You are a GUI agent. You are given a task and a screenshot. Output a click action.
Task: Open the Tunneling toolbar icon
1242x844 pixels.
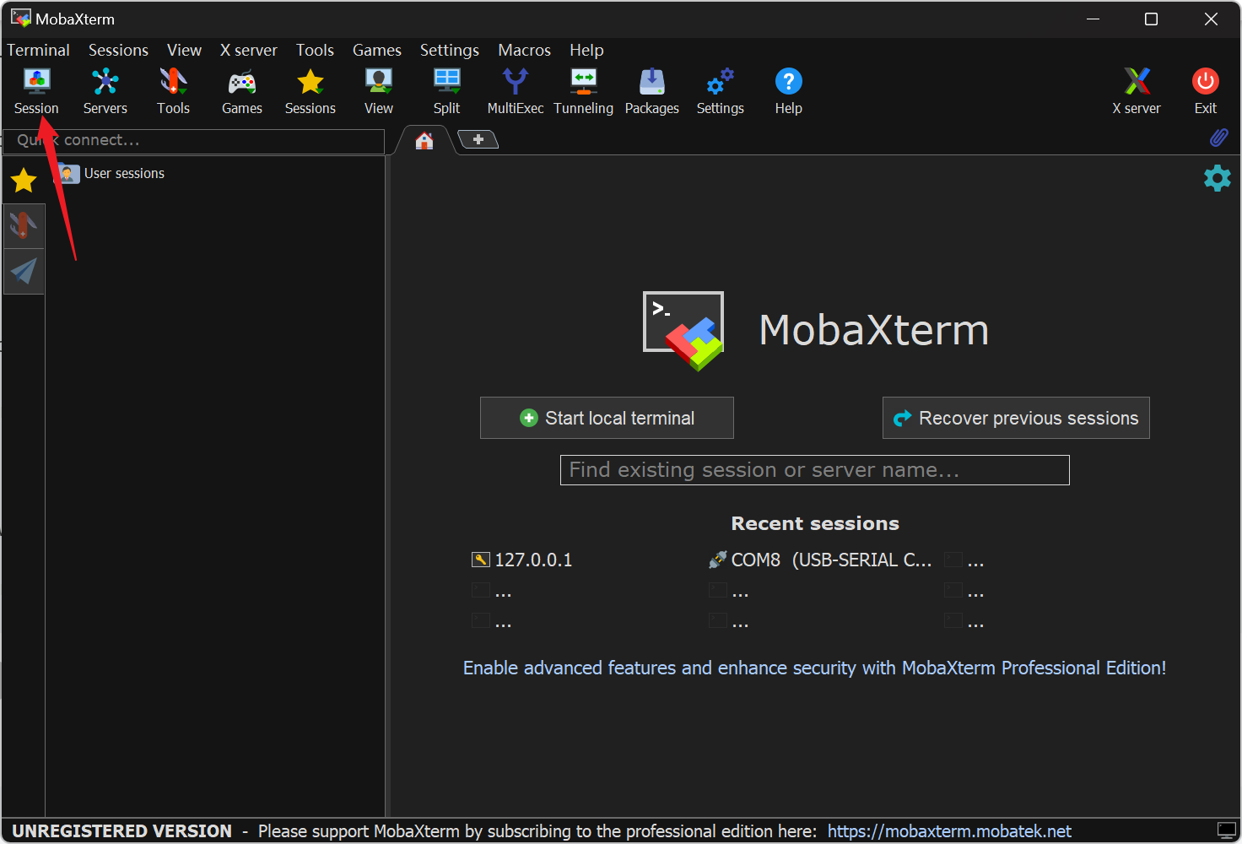[583, 91]
